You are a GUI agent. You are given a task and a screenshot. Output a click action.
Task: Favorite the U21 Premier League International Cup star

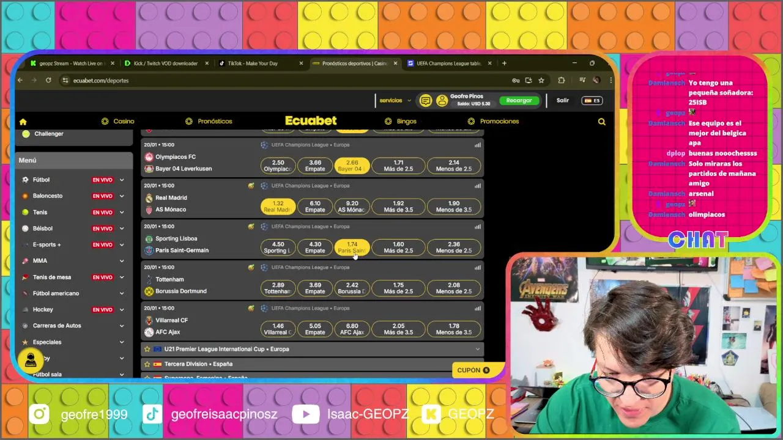[147, 349]
